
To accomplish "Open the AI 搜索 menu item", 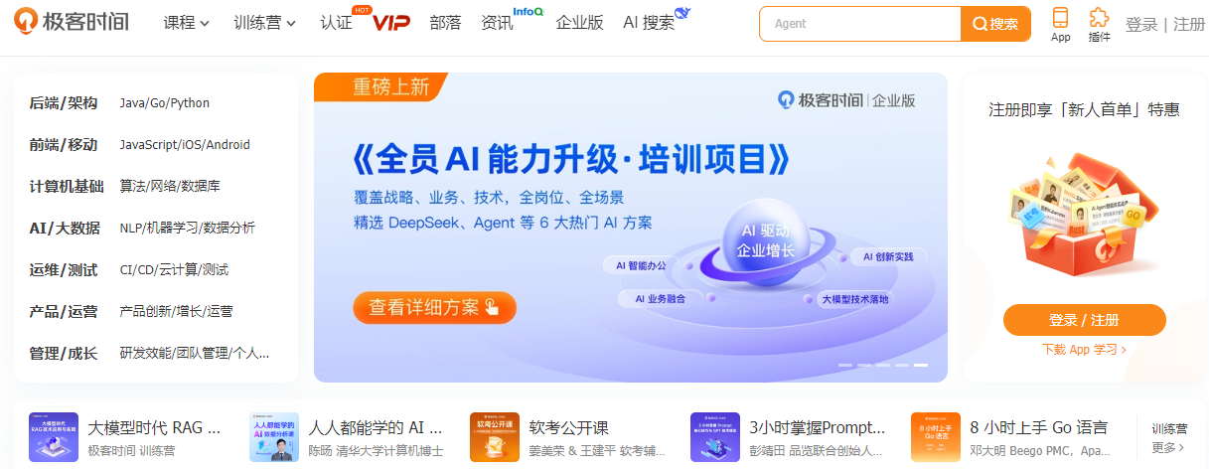I will click(649, 23).
